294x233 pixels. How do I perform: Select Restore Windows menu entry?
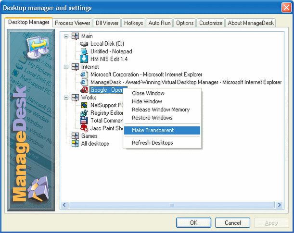[162, 118]
